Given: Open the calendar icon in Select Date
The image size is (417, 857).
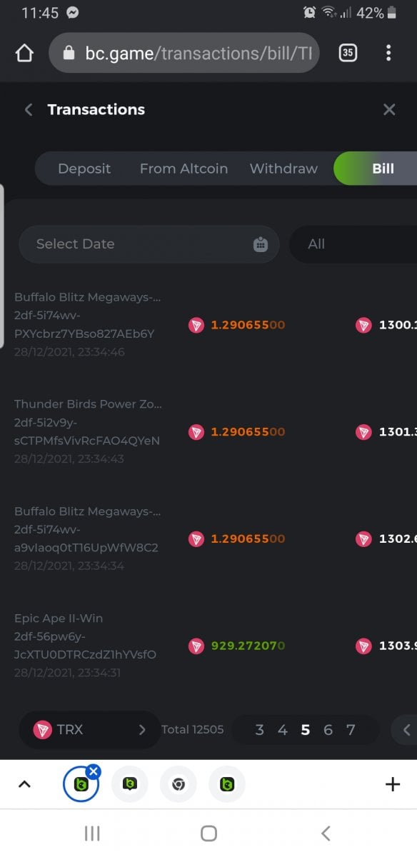Looking at the screenshot, I should [261, 244].
